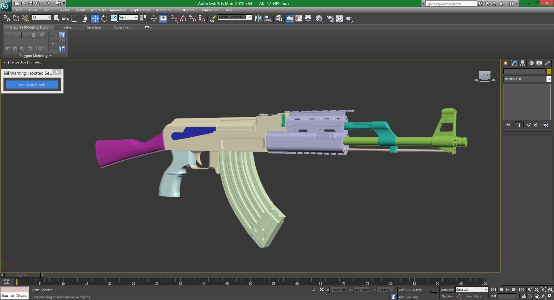Open the Select by Name dialog

point(65,18)
